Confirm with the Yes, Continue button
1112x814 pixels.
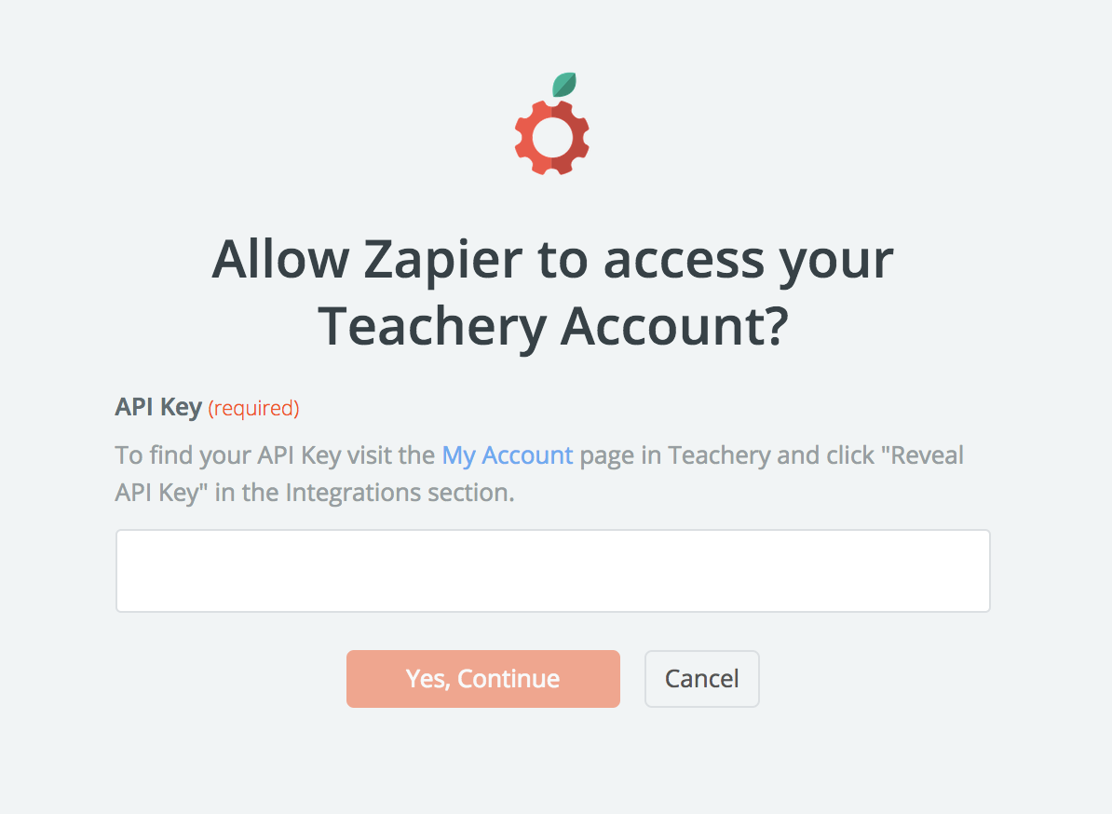[483, 679]
